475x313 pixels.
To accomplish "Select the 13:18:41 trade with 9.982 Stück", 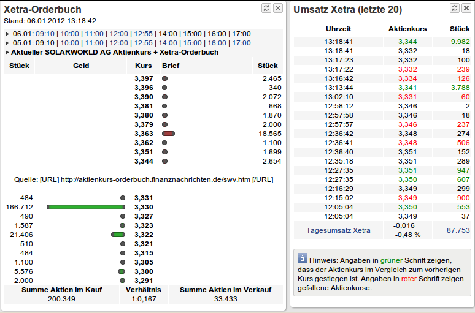I will click(382, 42).
